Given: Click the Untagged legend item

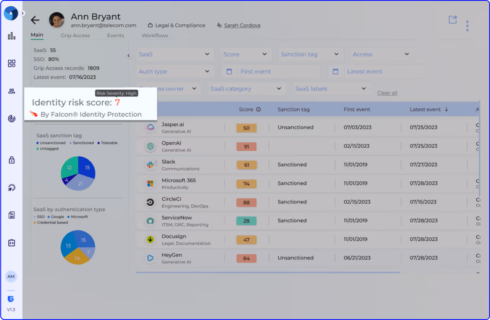Looking at the screenshot, I should pos(48,149).
